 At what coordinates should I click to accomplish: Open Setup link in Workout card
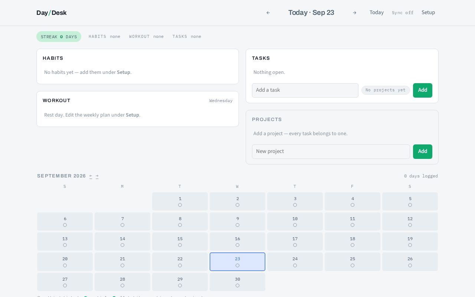point(132,115)
